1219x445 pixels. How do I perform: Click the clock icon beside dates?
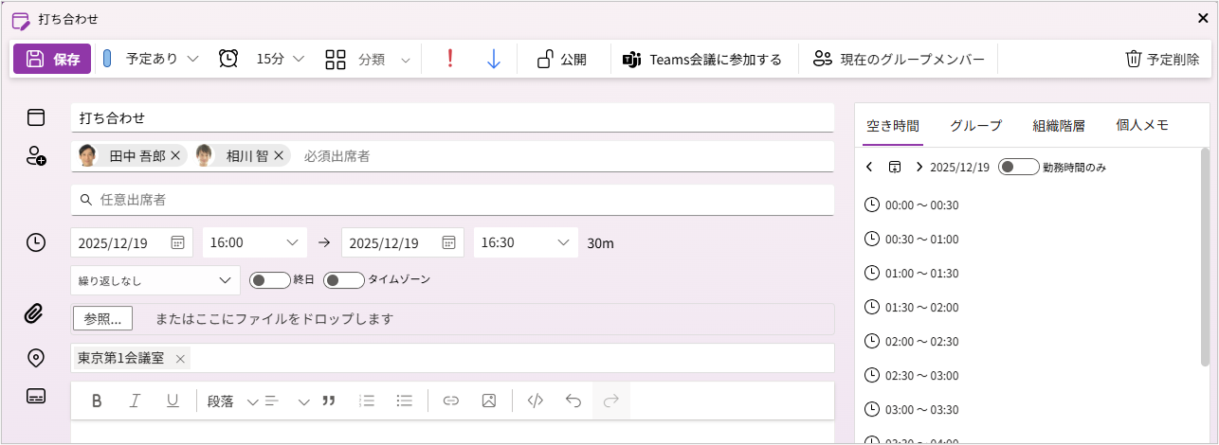coord(36,242)
